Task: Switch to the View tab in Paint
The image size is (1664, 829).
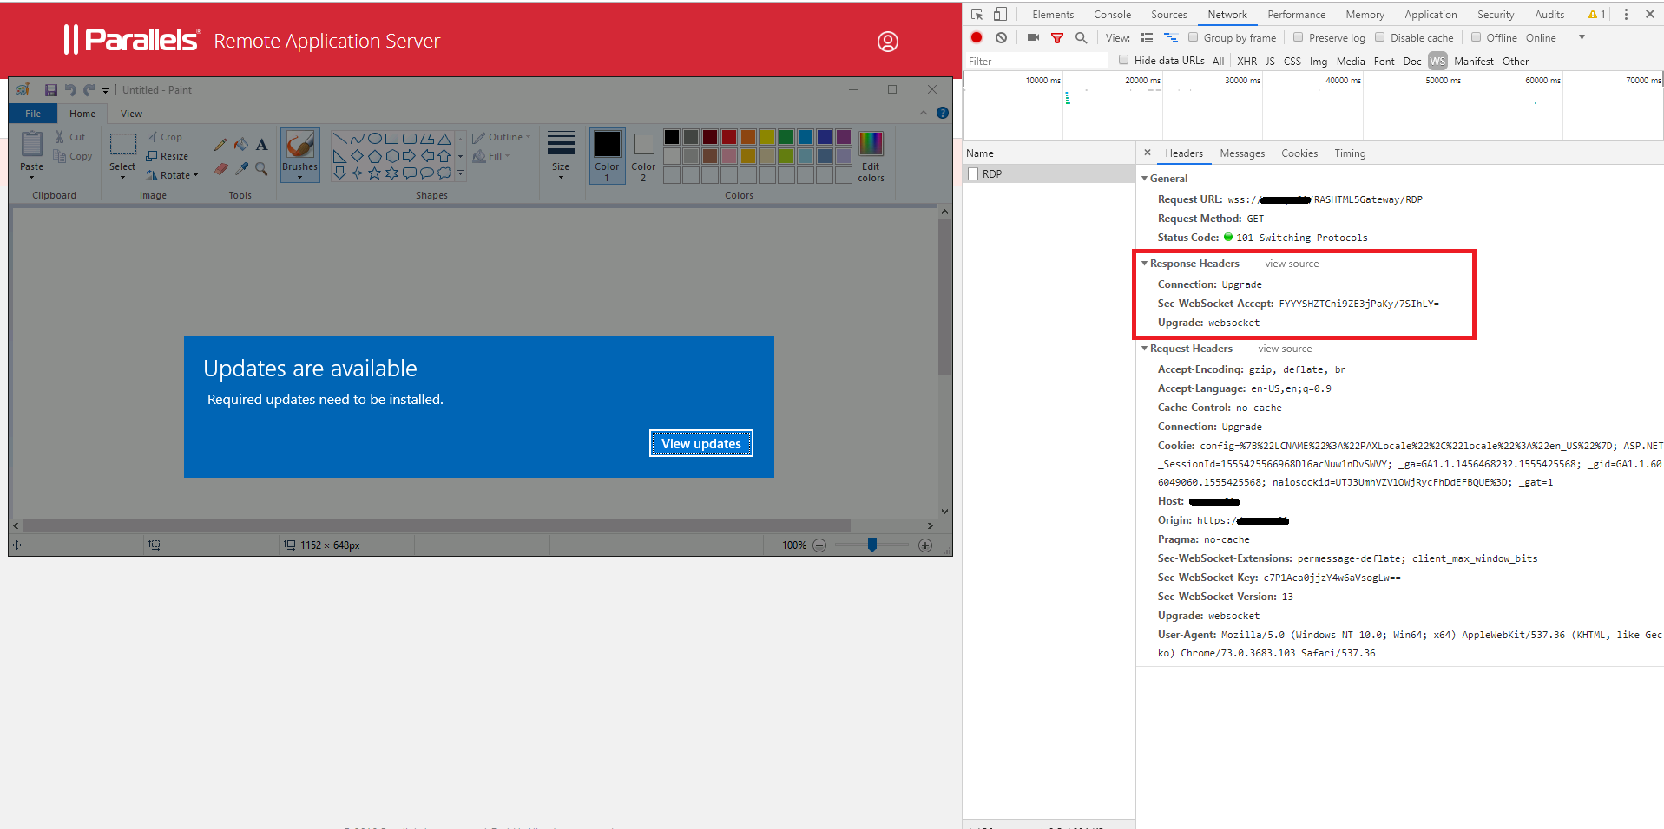Action: pos(131,114)
